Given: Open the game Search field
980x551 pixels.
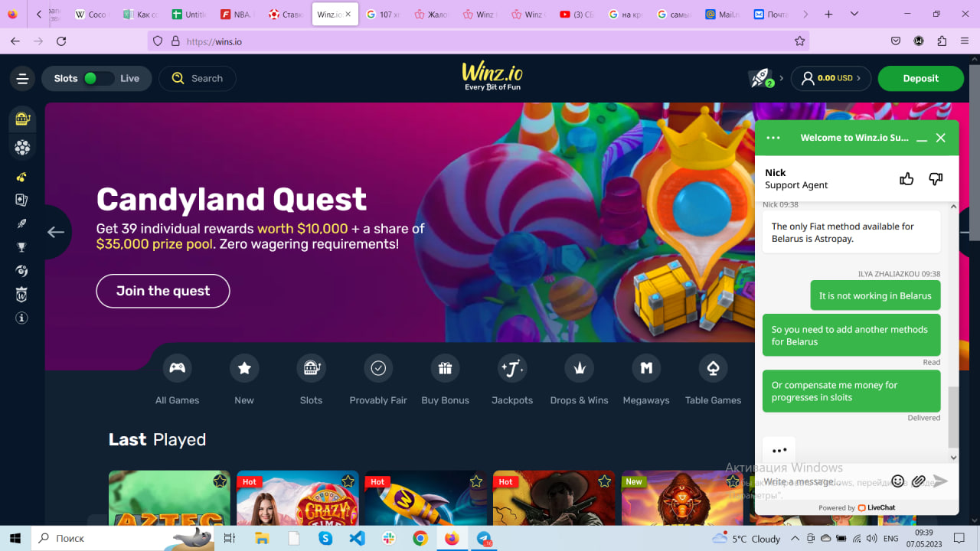Looking at the screenshot, I should coord(198,78).
